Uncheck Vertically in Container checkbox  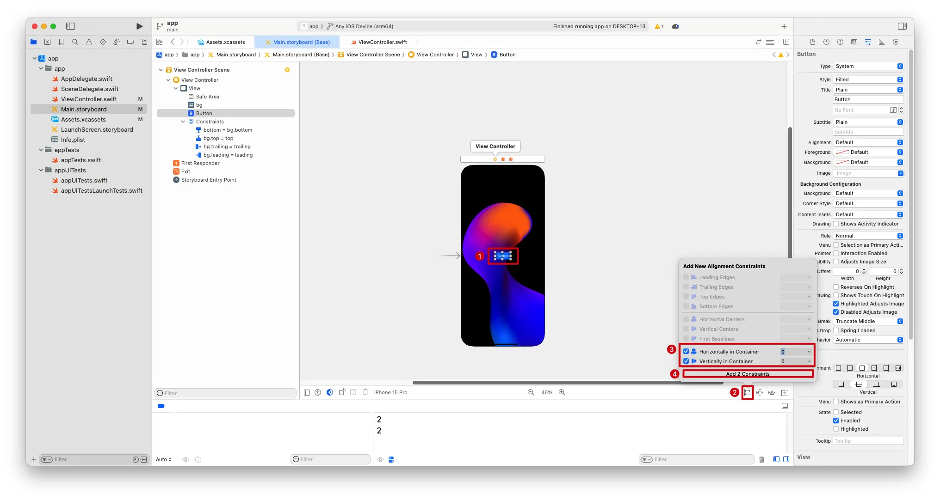click(x=686, y=361)
